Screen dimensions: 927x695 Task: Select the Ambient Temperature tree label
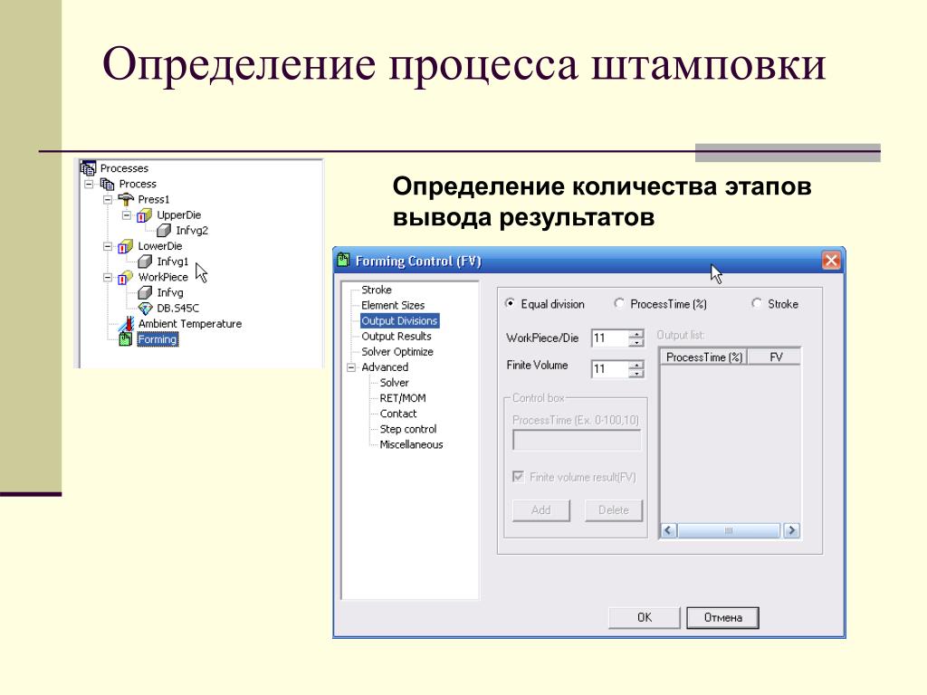pyautogui.click(x=190, y=324)
